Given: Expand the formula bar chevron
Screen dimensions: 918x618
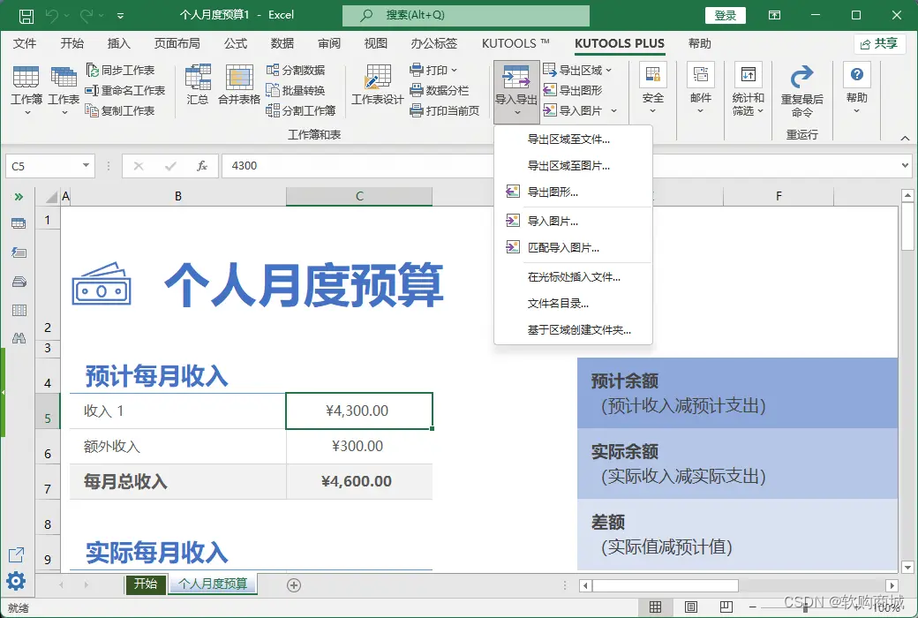Looking at the screenshot, I should click(x=905, y=166).
